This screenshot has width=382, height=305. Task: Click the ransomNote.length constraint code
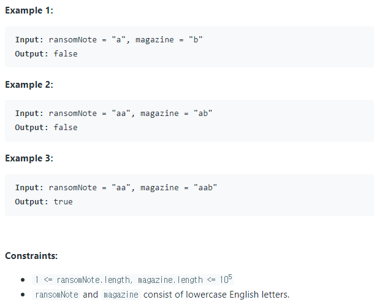pos(133,279)
